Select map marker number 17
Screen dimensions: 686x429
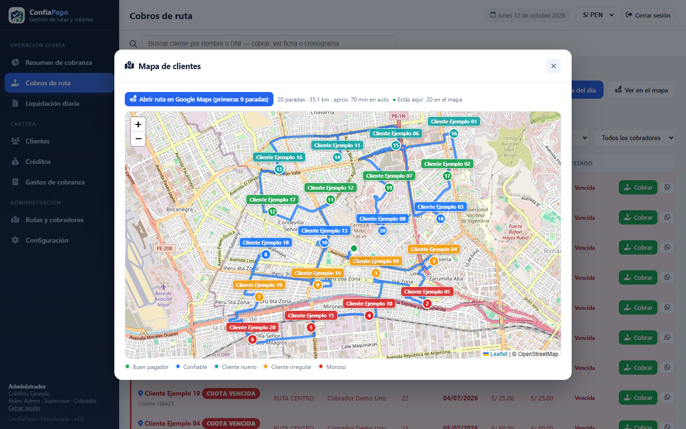click(x=447, y=176)
